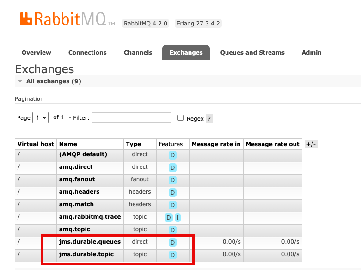Switch to the Connections tab
This screenshot has height=270, width=361.
tap(87, 53)
